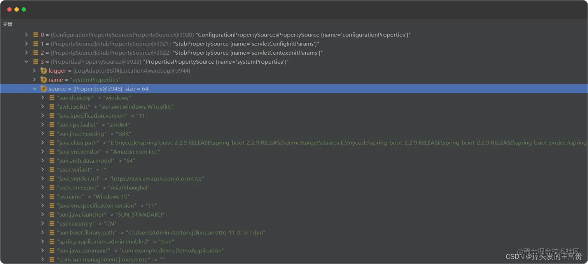Click the field icon beside name
This screenshot has height=264, width=588.
point(44,80)
